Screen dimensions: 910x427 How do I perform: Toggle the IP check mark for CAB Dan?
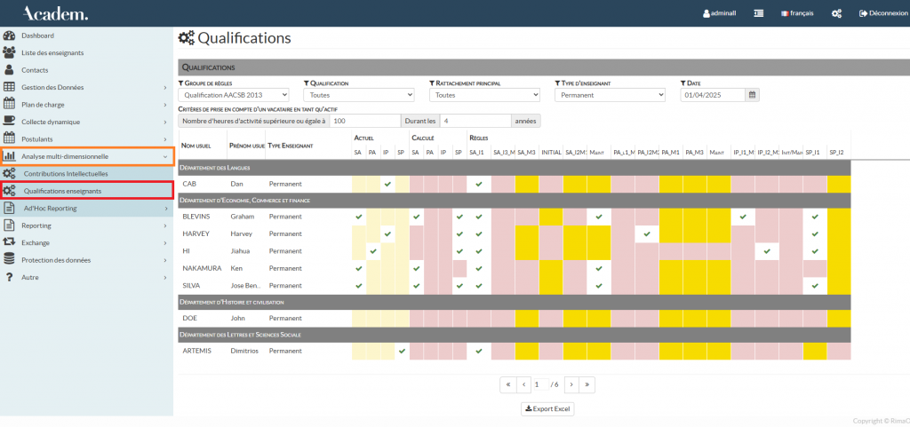[387, 184]
